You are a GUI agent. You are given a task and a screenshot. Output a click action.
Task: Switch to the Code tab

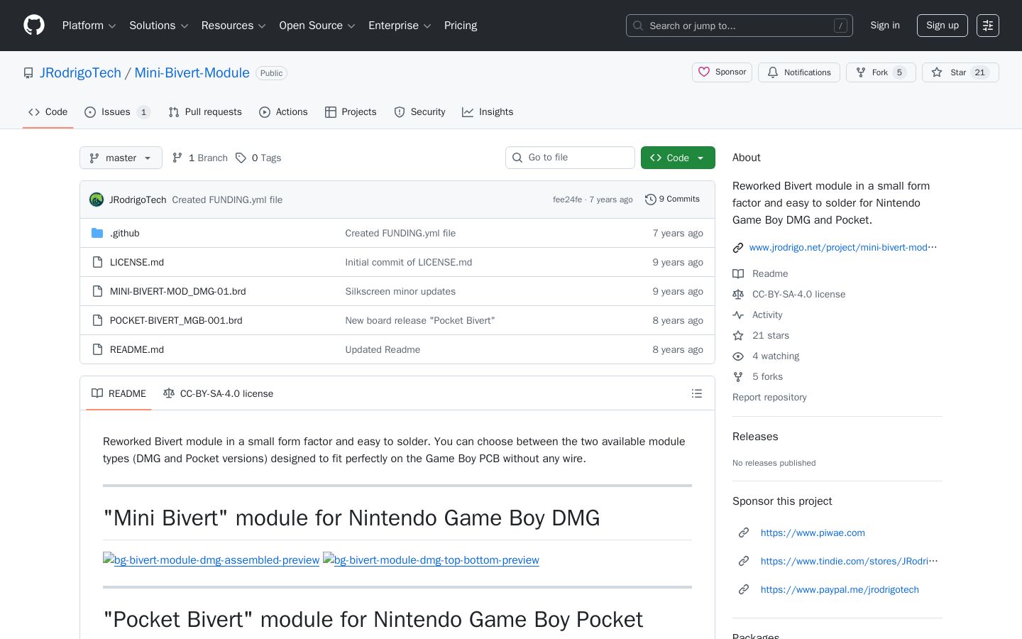(48, 112)
